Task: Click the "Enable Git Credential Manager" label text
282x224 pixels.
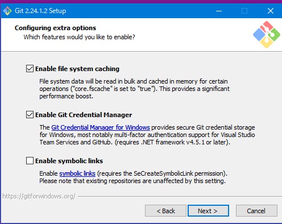Action: pos(84,115)
